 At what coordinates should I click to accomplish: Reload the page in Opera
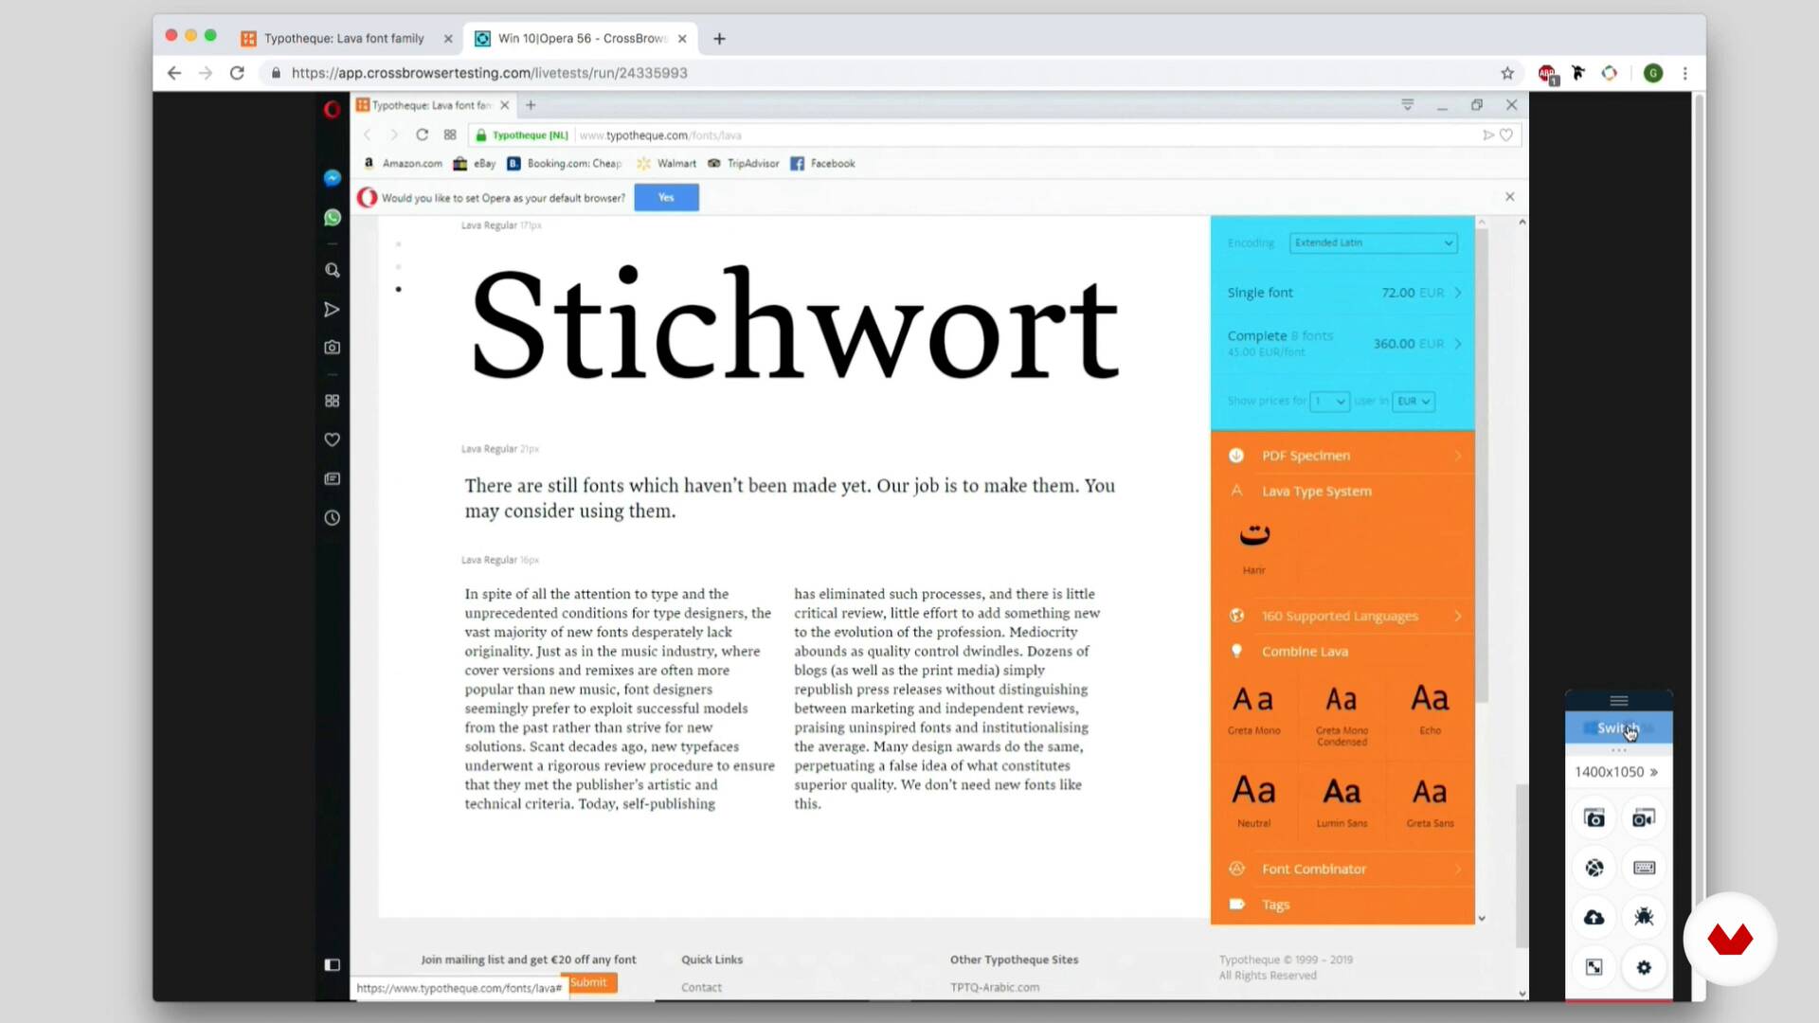[x=422, y=135]
